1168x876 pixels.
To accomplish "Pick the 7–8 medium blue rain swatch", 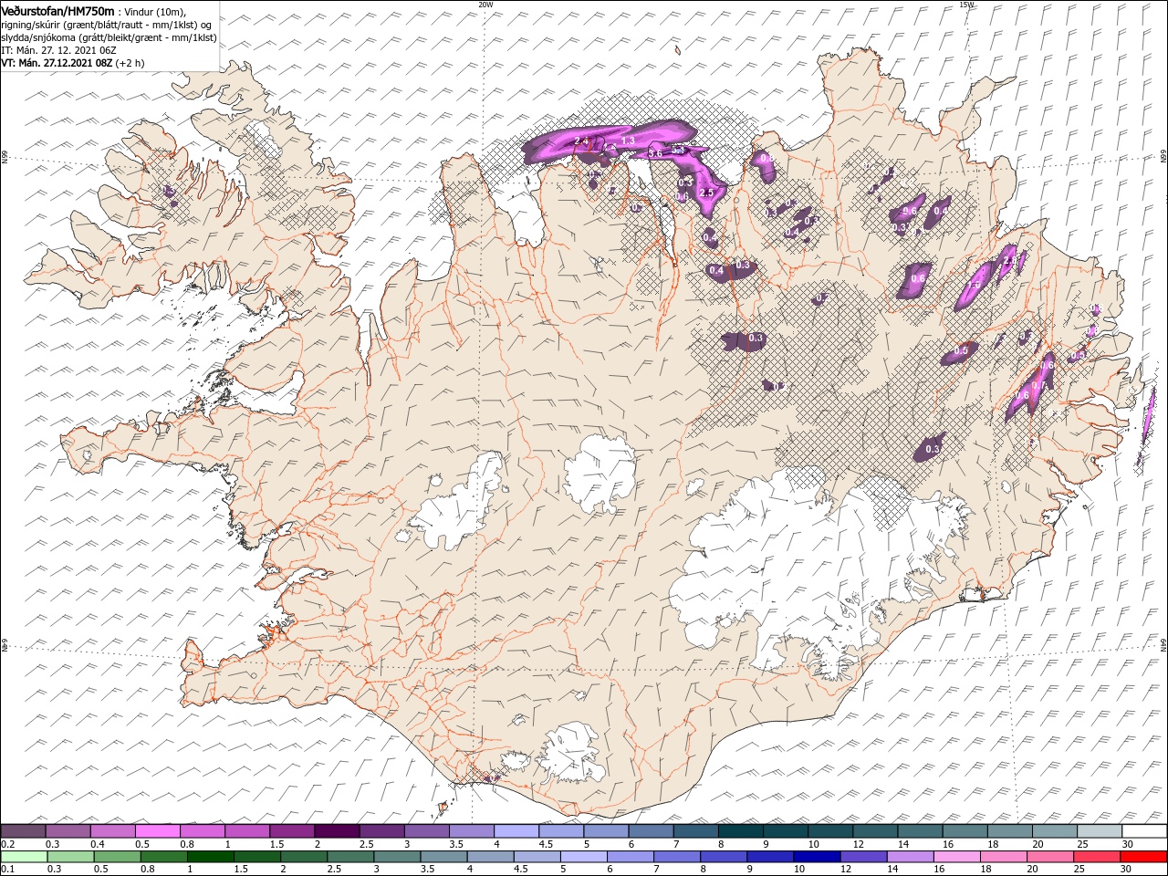I will [x=676, y=857].
